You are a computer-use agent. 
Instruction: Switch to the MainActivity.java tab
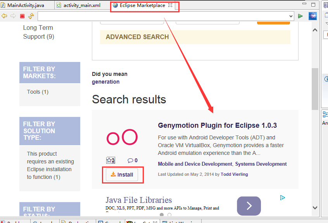click(26, 5)
